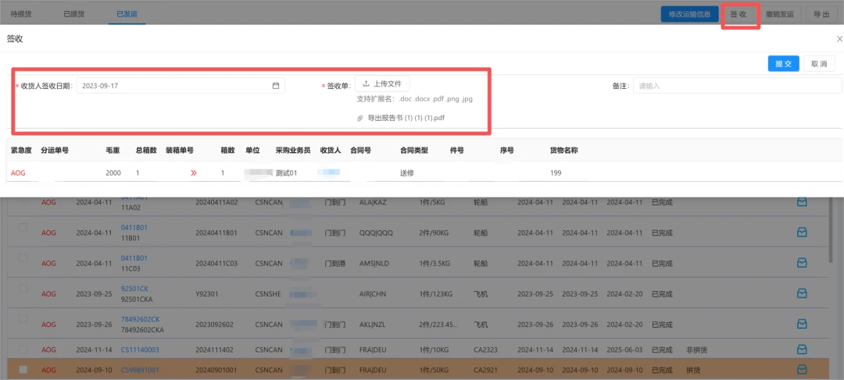This screenshot has height=380, width=844.
Task: Check the box for 78492602CK row
Action: point(23,319)
